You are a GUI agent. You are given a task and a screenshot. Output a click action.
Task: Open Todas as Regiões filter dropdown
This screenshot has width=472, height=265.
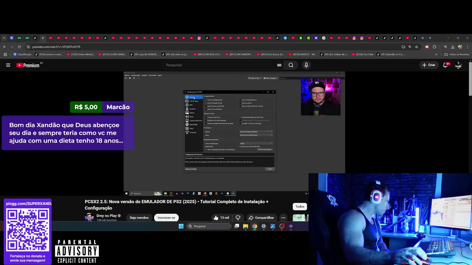coord(271,78)
